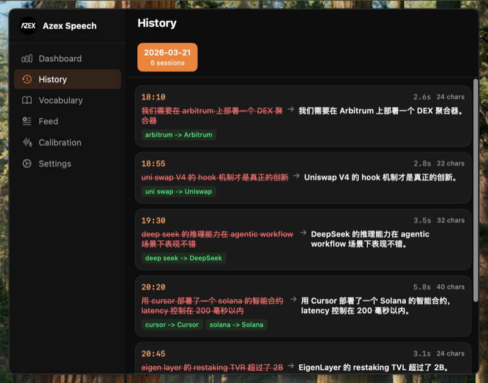The width and height of the screenshot is (488, 383).
Task: Click the 2.8s duration label
Action: 422,163
